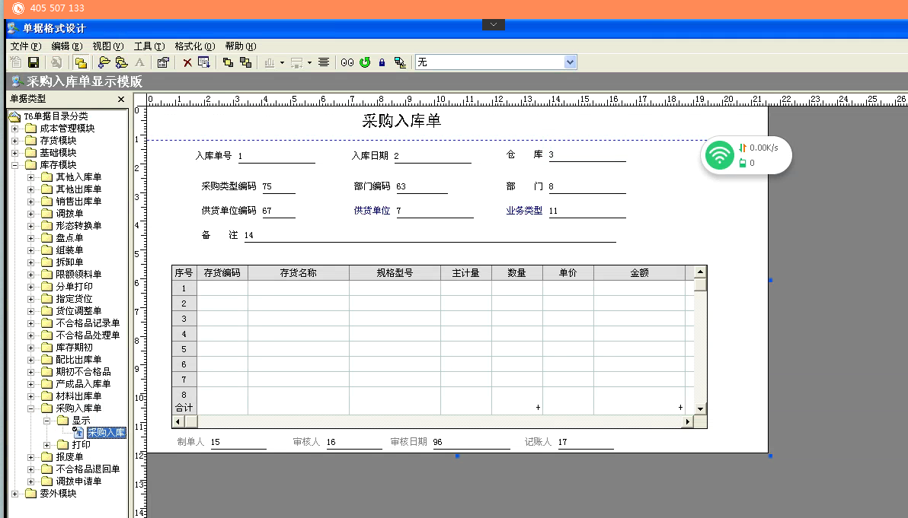Click the 00 number format icon
908x518 pixels.
[347, 62]
